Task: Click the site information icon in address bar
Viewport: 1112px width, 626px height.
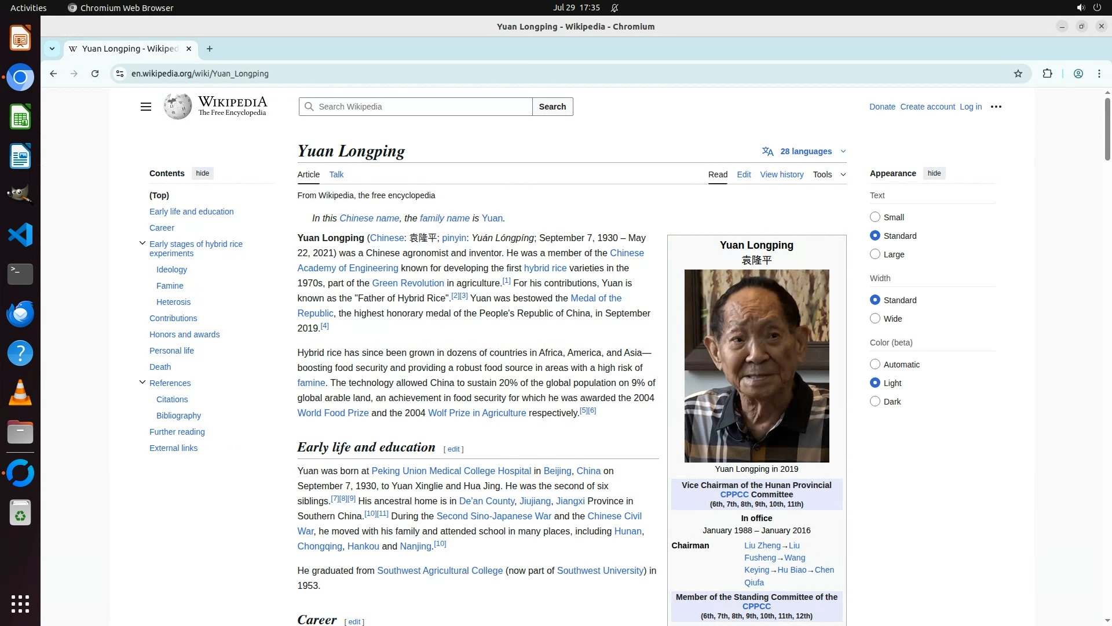Action: [120, 74]
